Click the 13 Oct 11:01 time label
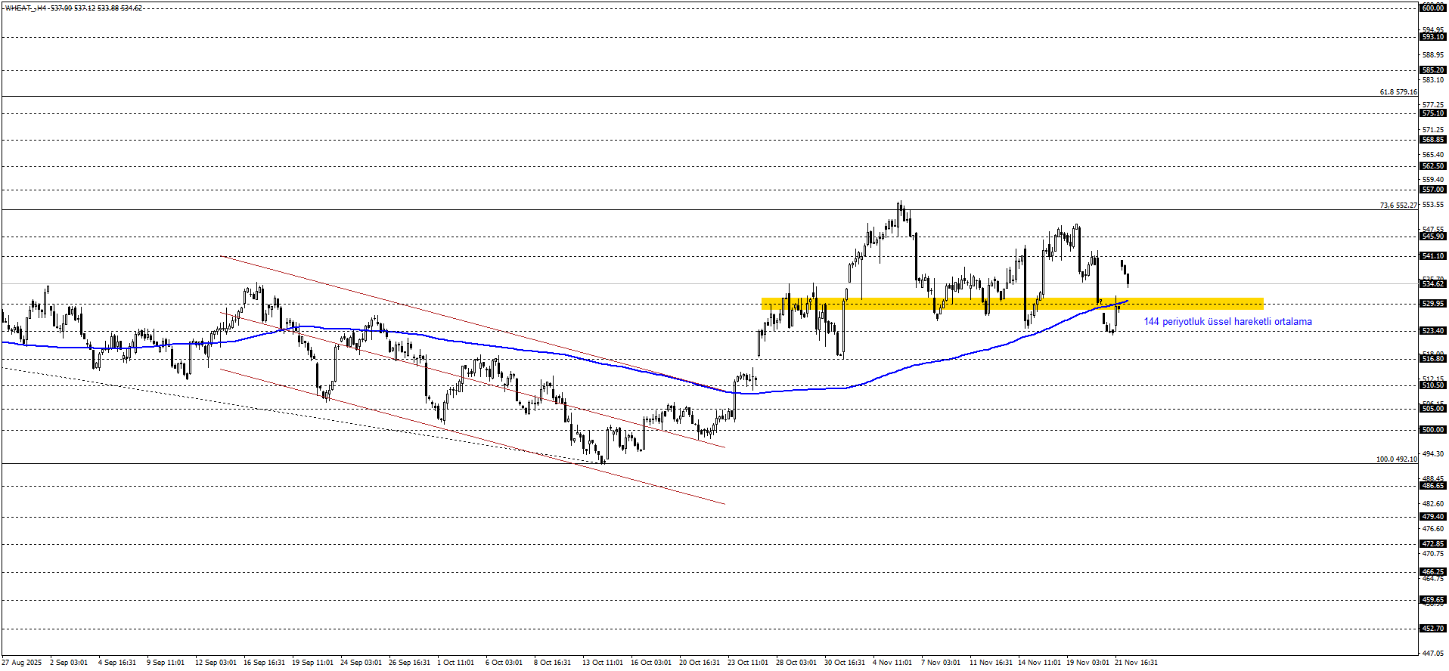 coord(602,663)
